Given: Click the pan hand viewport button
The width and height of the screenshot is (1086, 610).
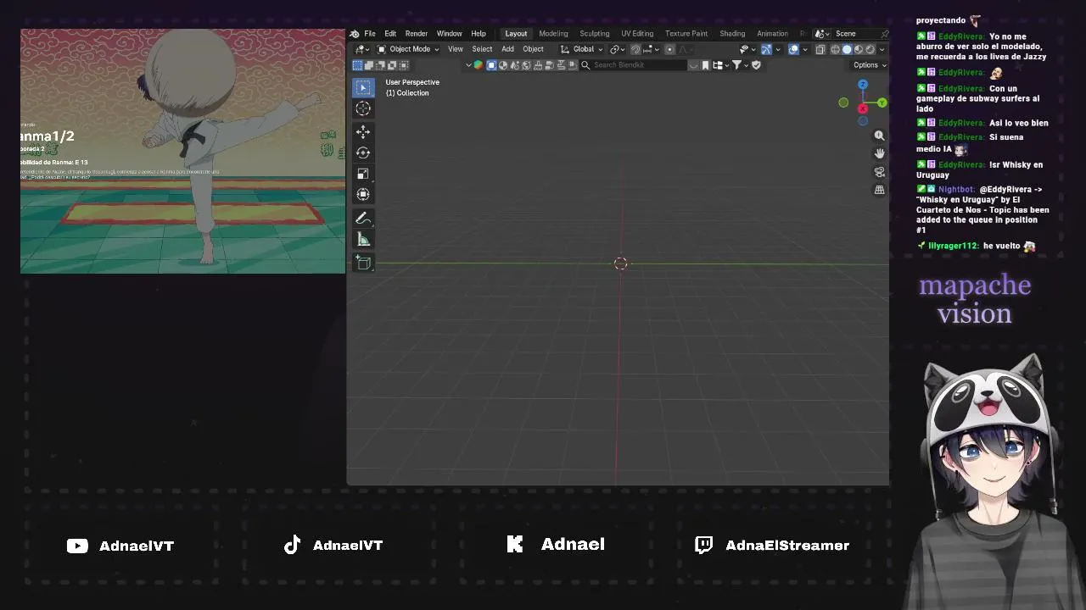Looking at the screenshot, I should (x=879, y=153).
